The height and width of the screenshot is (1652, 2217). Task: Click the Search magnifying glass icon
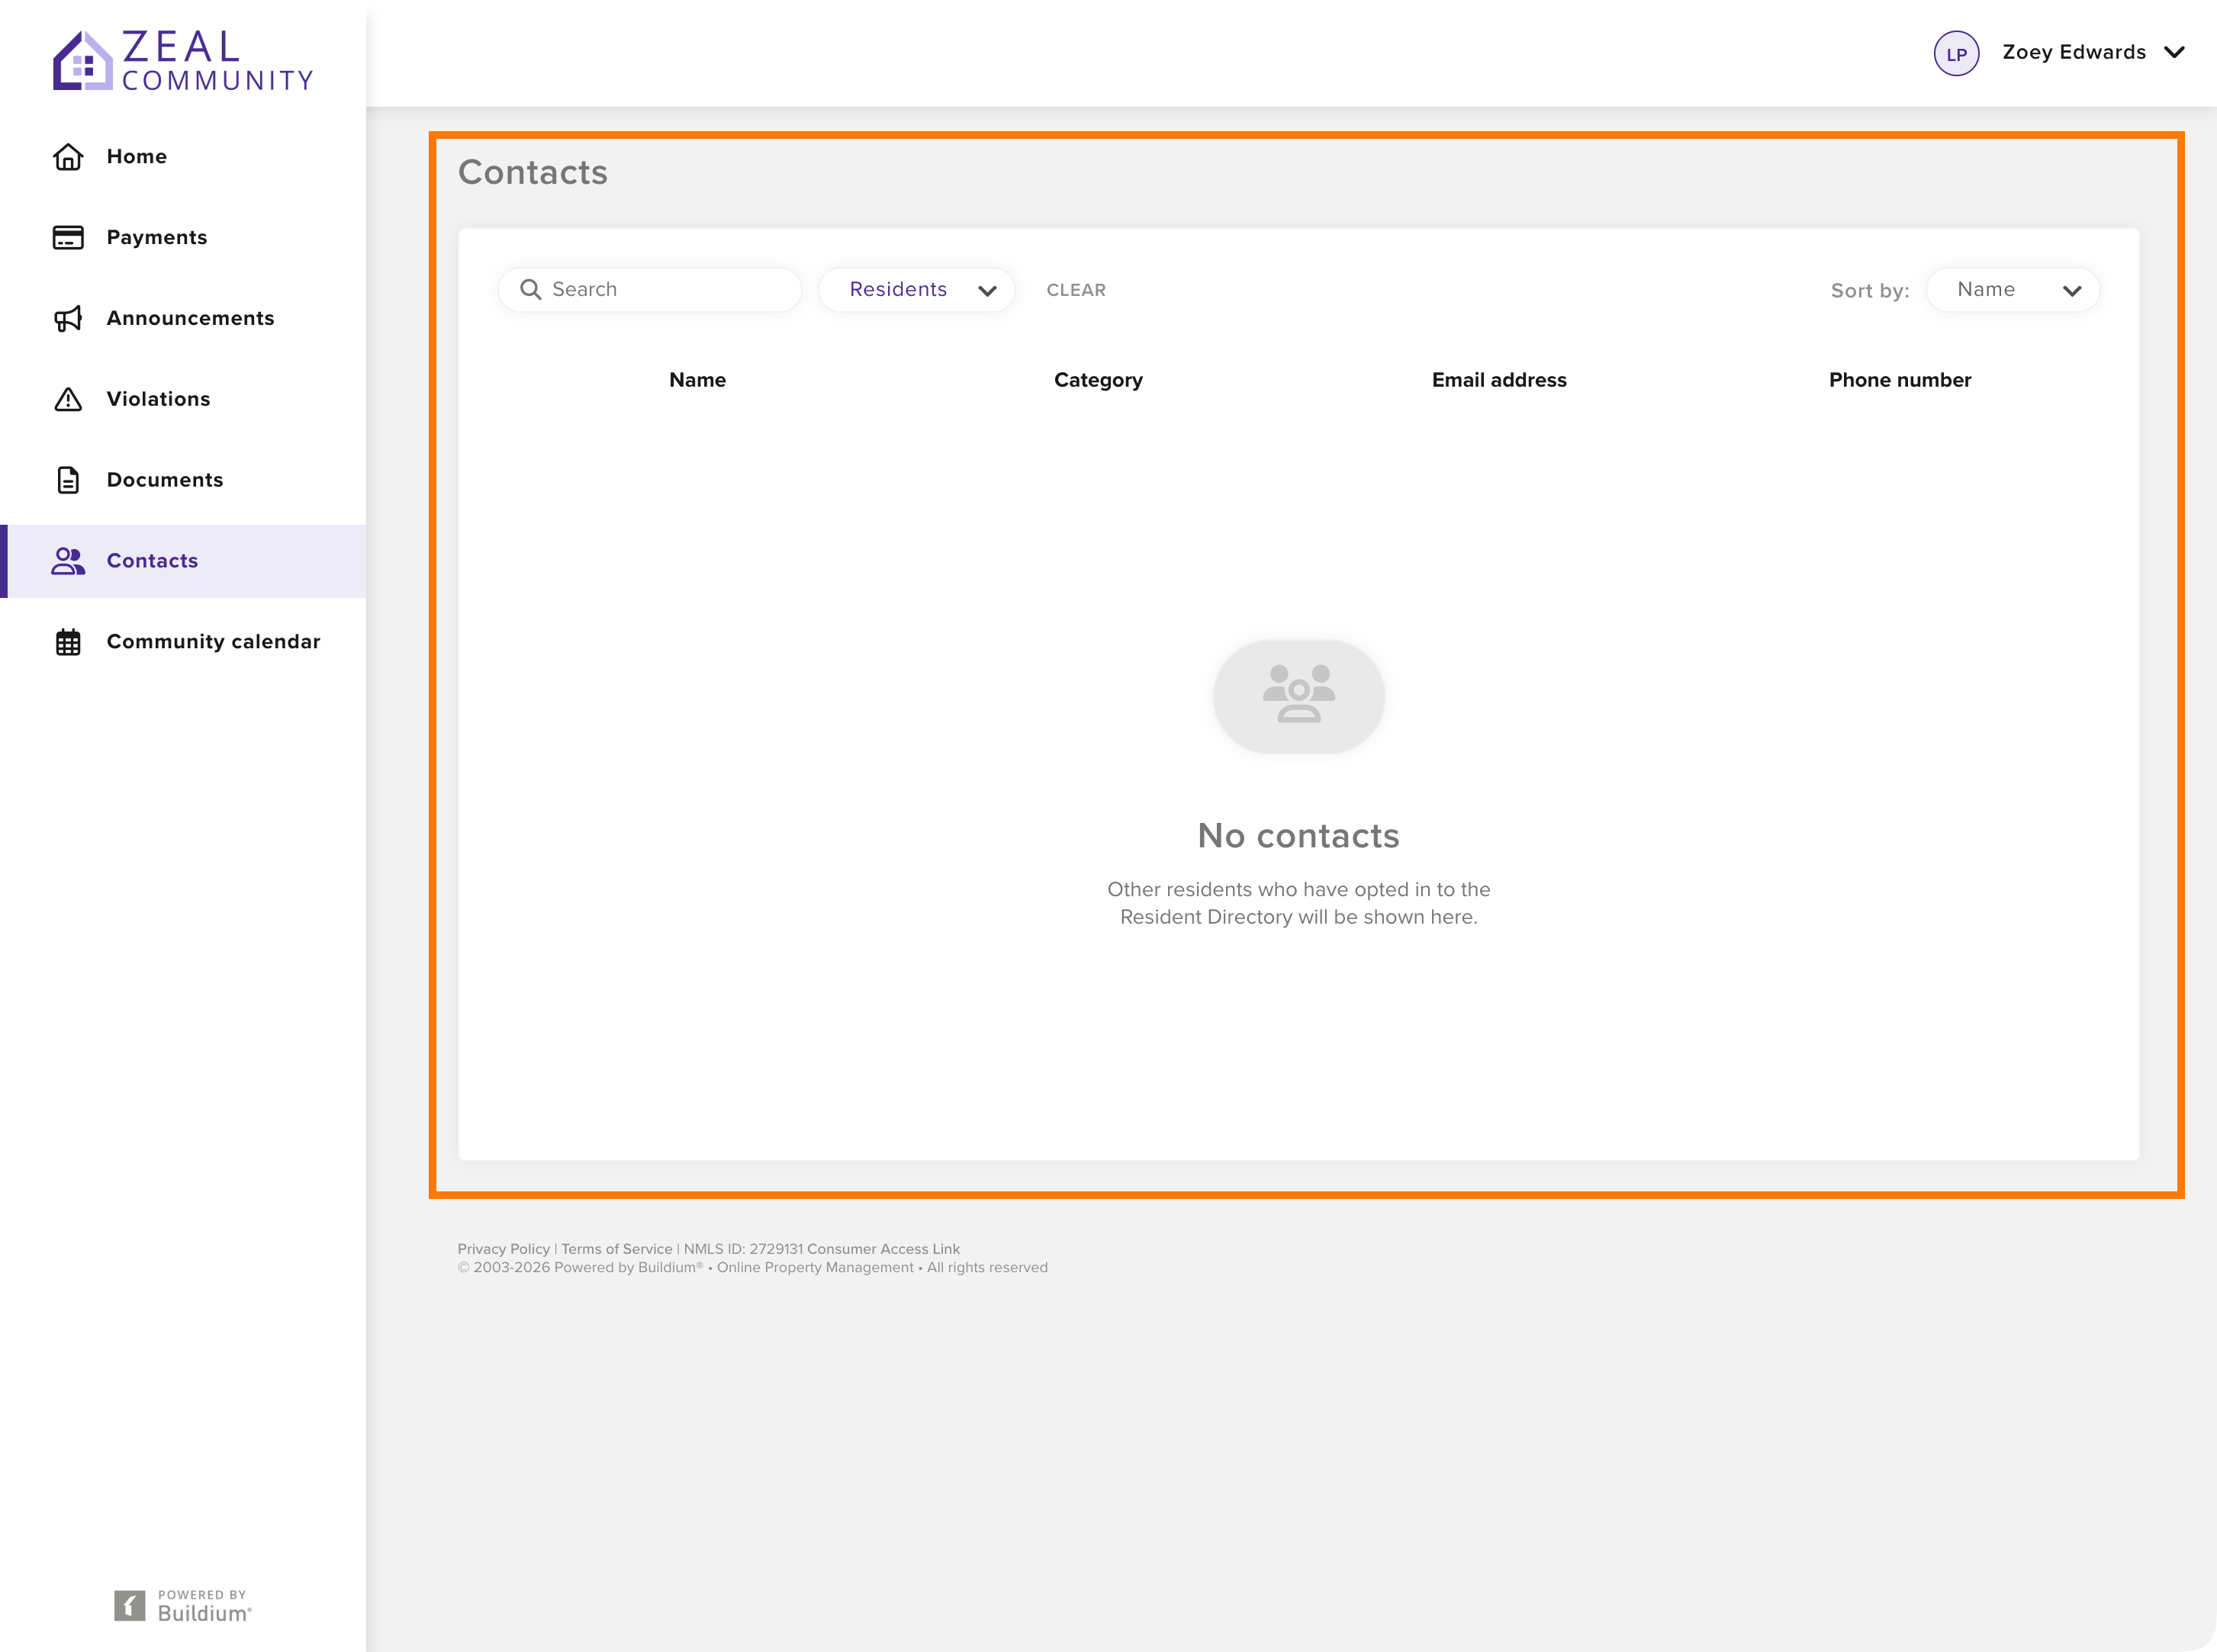[531, 289]
